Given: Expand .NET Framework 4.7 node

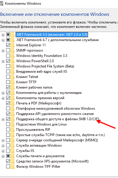Looking at the screenshot, I should (x=3, y=40).
